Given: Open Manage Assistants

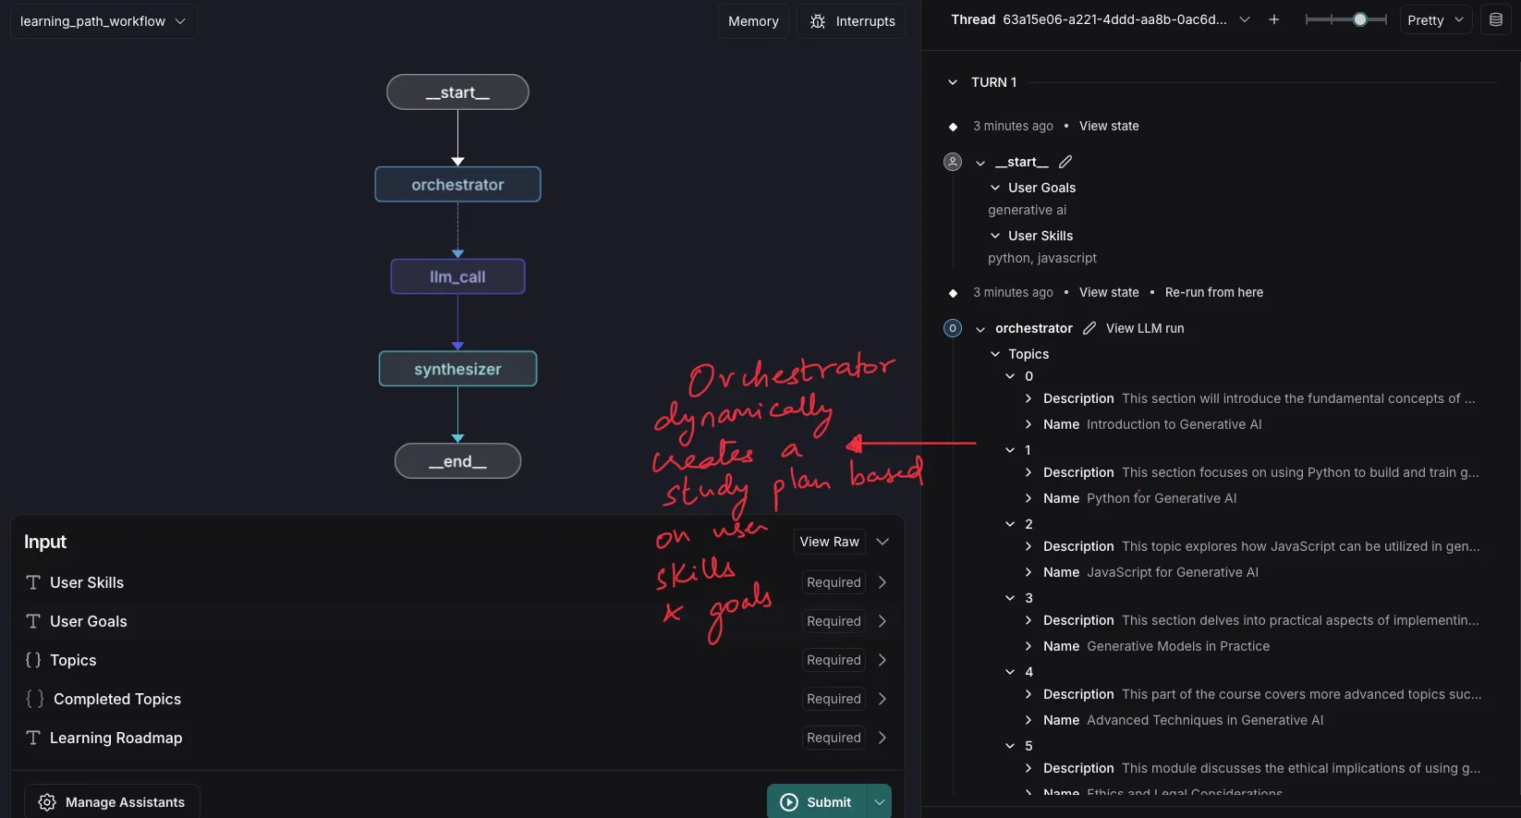Looking at the screenshot, I should 112,802.
